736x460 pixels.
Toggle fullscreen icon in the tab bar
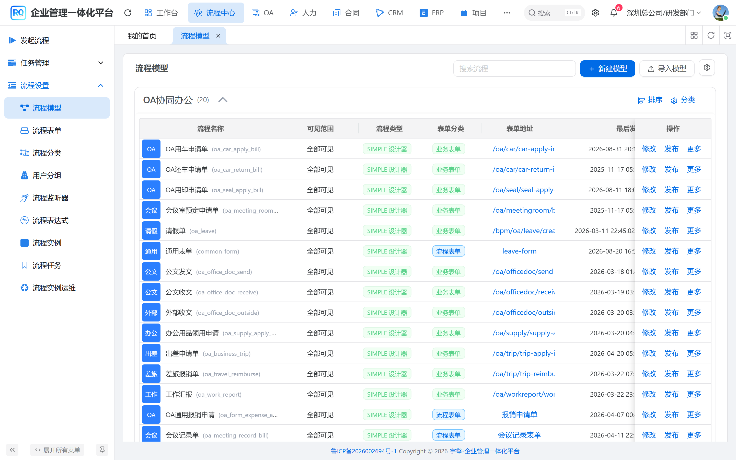click(x=728, y=35)
